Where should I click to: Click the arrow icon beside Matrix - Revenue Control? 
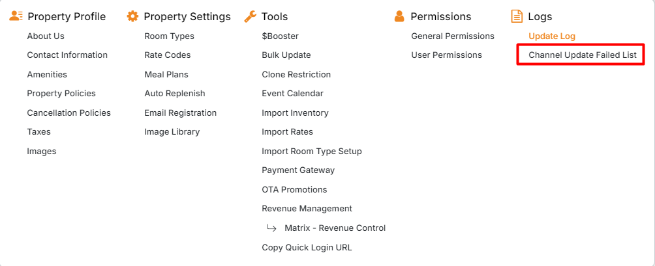coord(271,228)
